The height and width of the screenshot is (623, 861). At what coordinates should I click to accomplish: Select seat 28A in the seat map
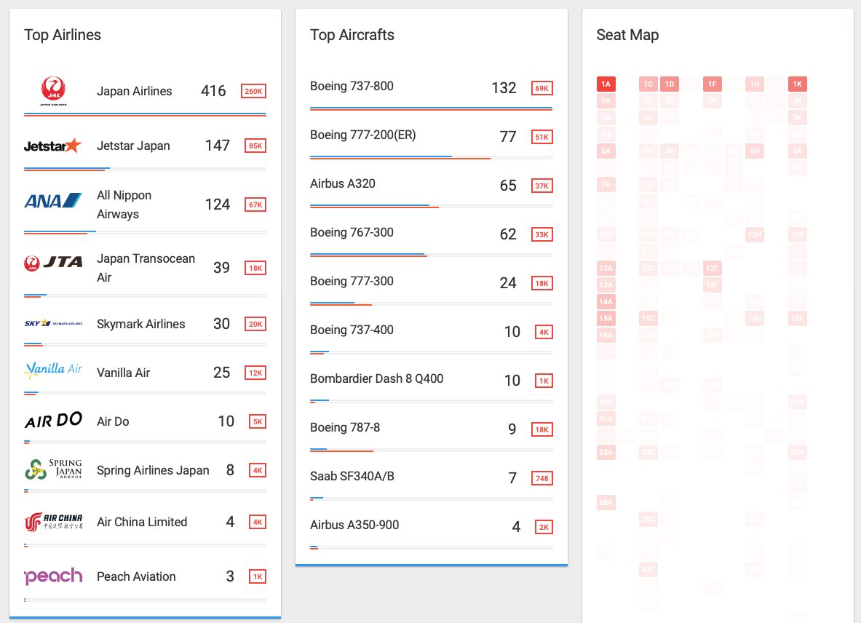606,502
